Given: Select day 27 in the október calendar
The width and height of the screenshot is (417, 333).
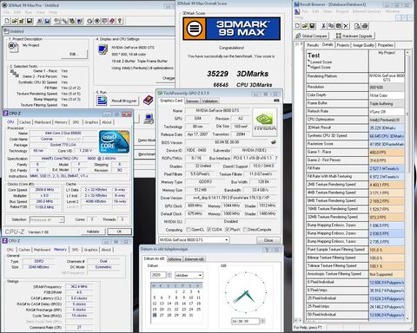Looking at the screenshot, I should coord(162,315).
